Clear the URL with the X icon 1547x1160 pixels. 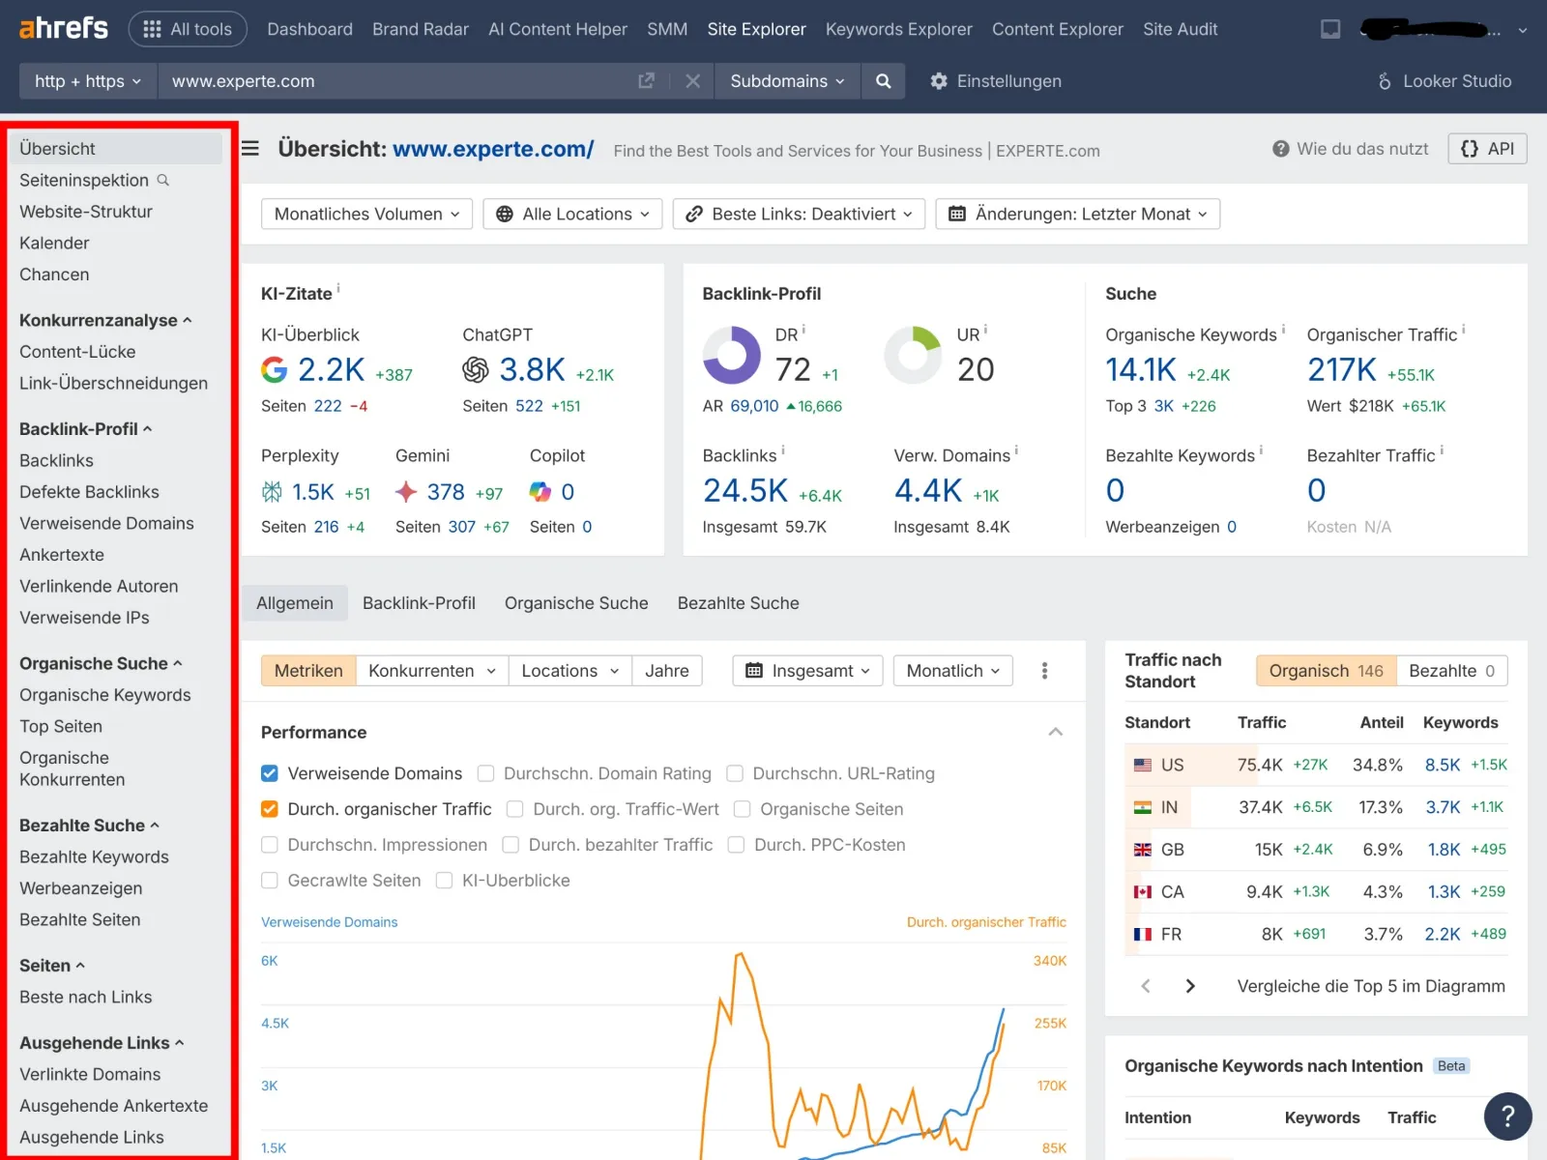[692, 81]
